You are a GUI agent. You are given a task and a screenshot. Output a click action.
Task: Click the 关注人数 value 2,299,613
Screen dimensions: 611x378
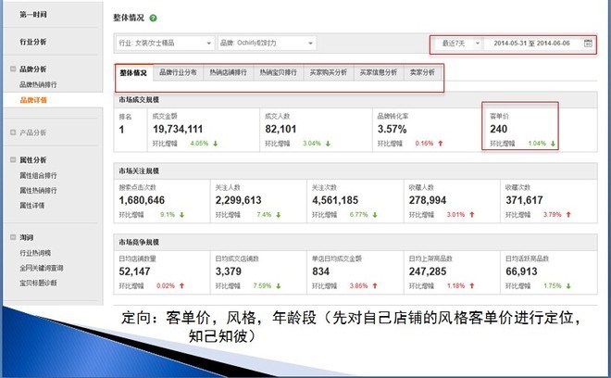[x=239, y=200]
